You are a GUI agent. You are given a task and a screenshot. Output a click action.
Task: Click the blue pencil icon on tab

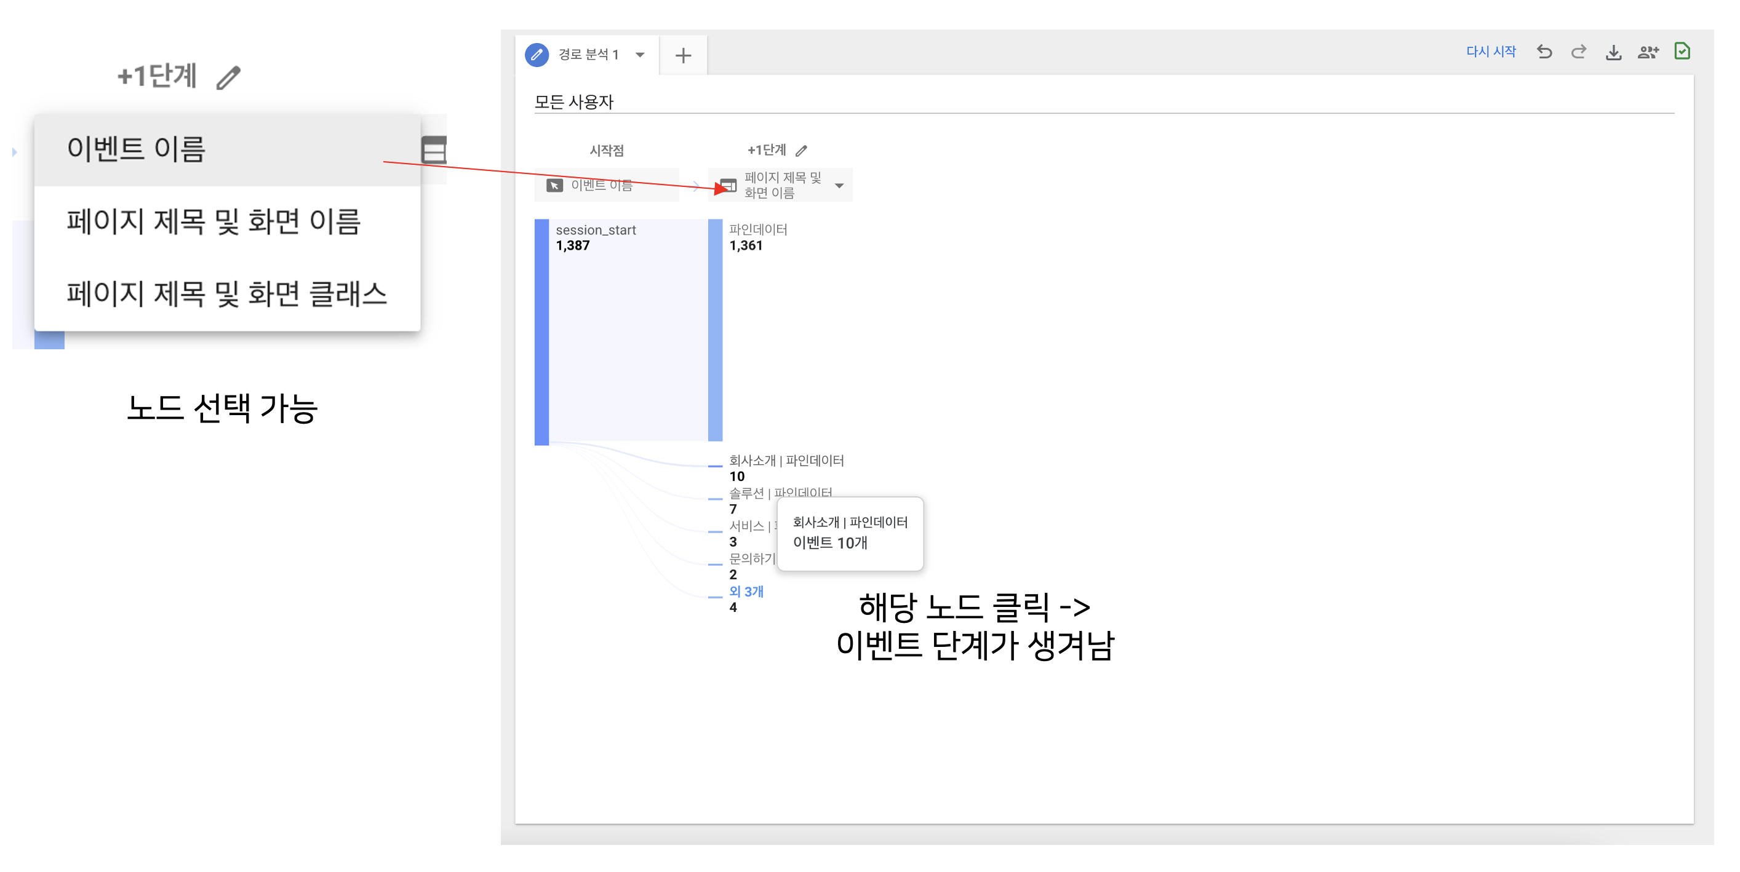[x=537, y=55]
